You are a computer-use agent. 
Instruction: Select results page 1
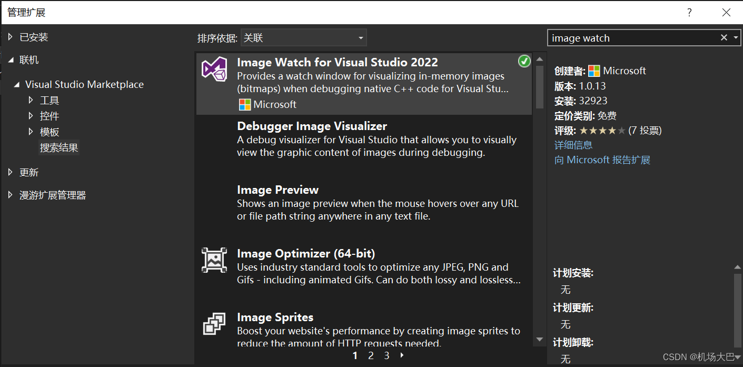click(x=355, y=356)
